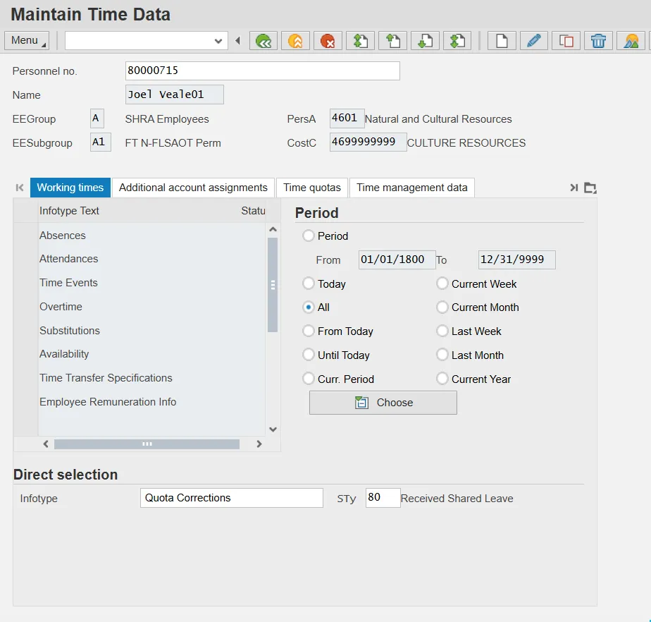
Task: Click the Delete trash can icon
Action: point(598,41)
